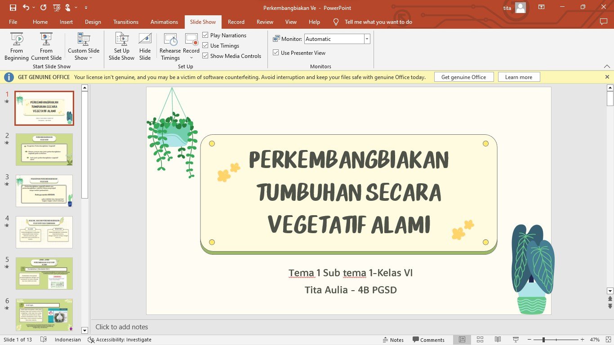This screenshot has width=614, height=345.
Task: Switch to Slide Sorter view in status bar
Action: click(x=480, y=340)
